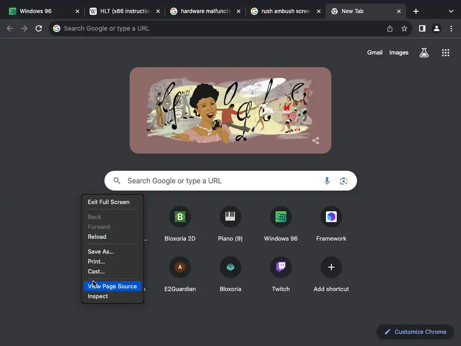Image resolution: width=461 pixels, height=346 pixels.
Task: Close the Windows 96 tab
Action: point(77,11)
